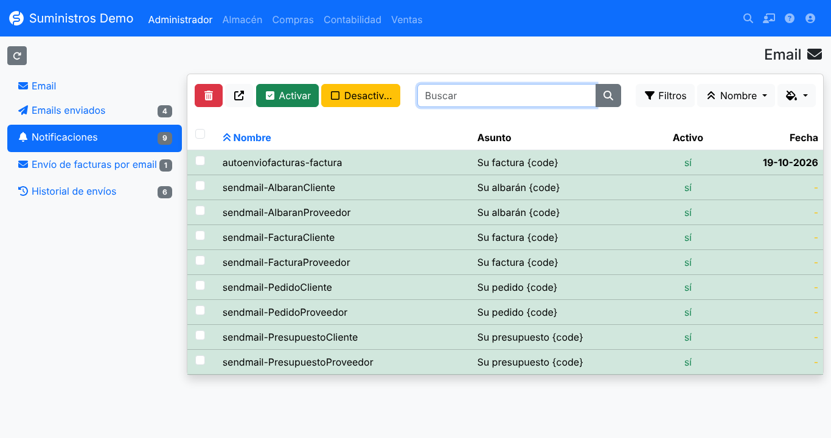
Task: Click the Suministros Demo brand link
Action: 71,18
